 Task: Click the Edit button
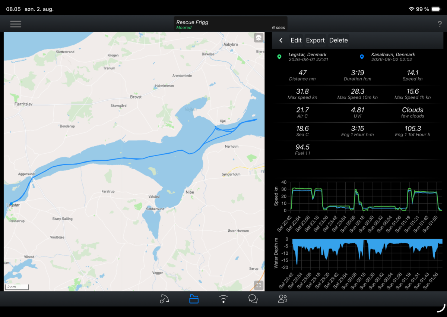[x=296, y=40]
